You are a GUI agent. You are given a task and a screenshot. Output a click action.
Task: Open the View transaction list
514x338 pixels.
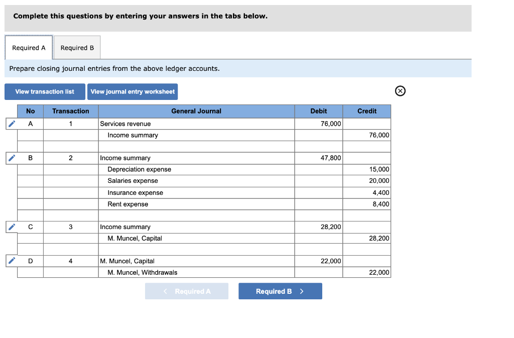(45, 91)
